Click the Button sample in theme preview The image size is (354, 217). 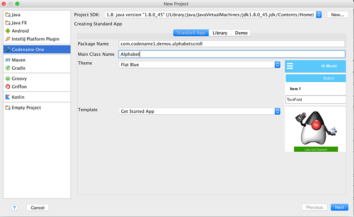pos(316,78)
